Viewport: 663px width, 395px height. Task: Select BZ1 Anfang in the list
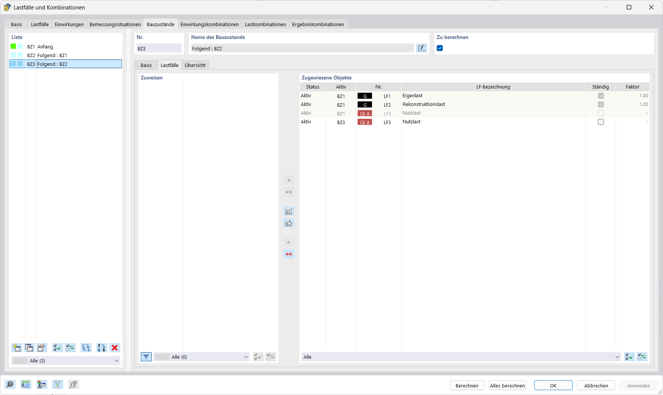45,47
